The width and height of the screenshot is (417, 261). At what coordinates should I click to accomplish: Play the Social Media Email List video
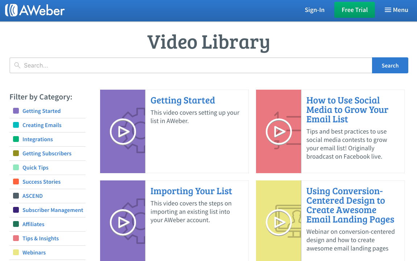pyautogui.click(x=279, y=131)
